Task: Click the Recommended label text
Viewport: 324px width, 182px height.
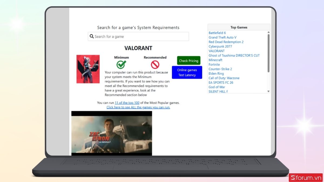Action: coord(155,57)
